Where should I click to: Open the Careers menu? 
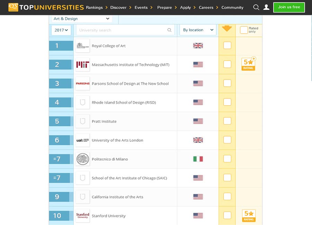(206, 7)
